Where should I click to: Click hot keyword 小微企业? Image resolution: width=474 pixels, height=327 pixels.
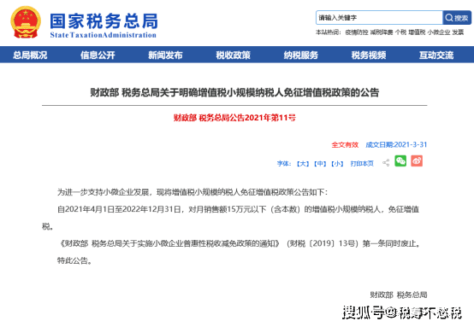point(439,32)
